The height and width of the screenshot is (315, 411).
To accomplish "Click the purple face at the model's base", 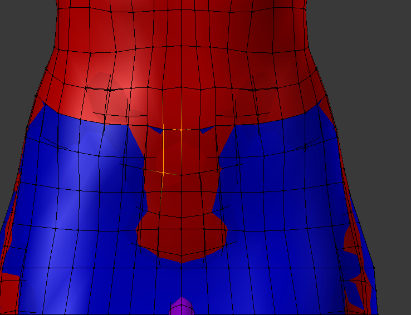I will pos(182,306).
